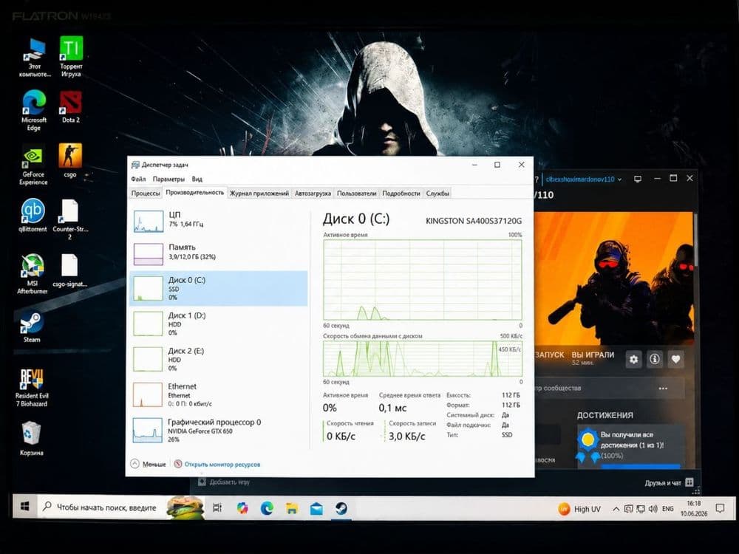Select the csgo desktop icon
739x554 pixels.
click(69, 160)
